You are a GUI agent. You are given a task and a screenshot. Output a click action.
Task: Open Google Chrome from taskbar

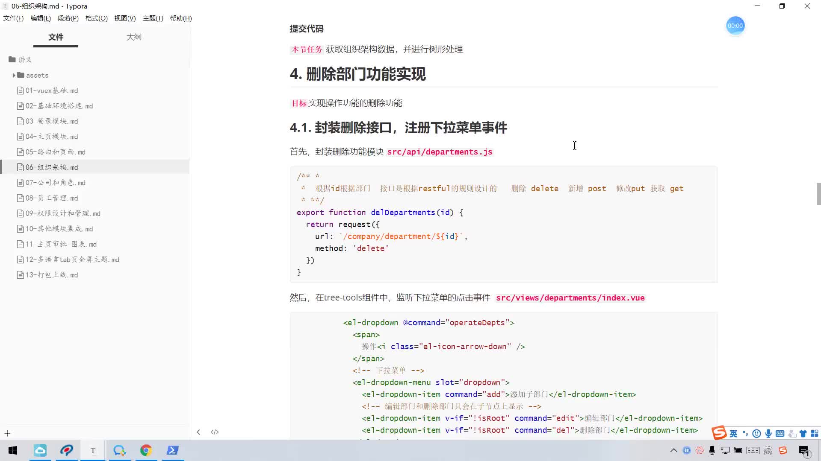click(x=146, y=450)
